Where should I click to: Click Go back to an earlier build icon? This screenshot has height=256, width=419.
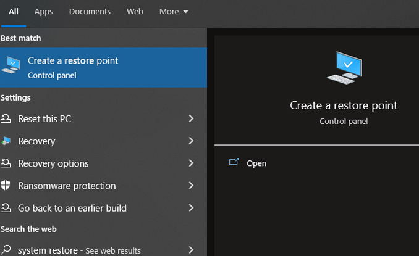tap(6, 208)
